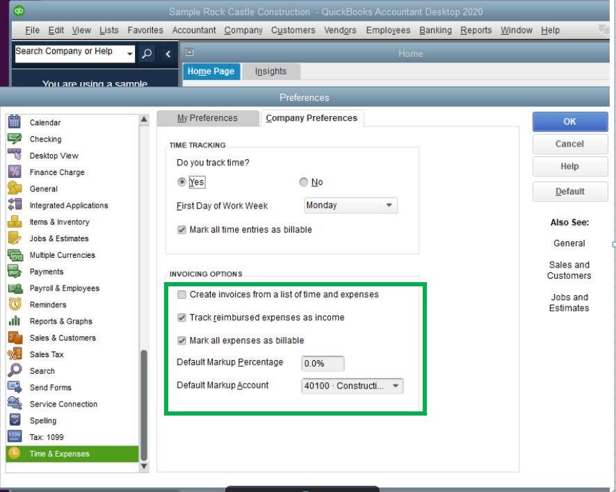This screenshot has height=492, width=616.
Task: Click the Desktop View icon
Action: tap(15, 155)
